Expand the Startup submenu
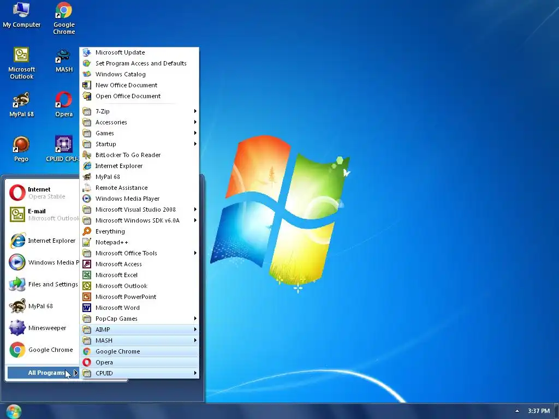Viewport: 559px width, 419px height. click(x=139, y=144)
